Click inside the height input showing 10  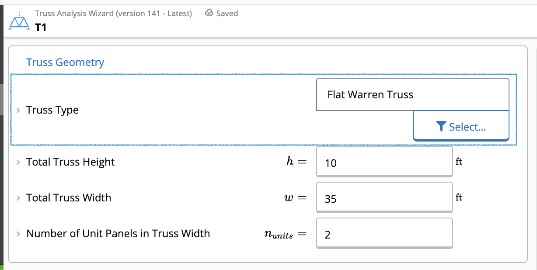pos(384,162)
